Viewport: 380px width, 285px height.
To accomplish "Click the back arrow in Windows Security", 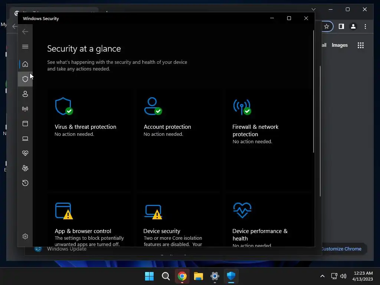I will point(25,32).
